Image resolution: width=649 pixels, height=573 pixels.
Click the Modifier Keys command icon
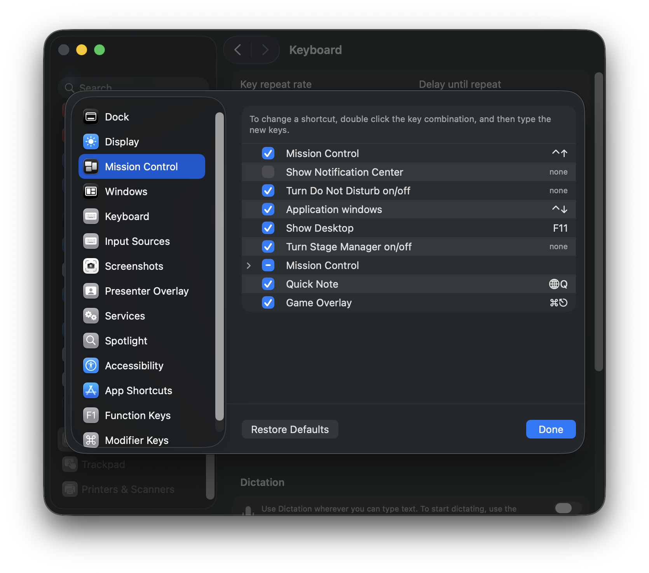(91, 440)
